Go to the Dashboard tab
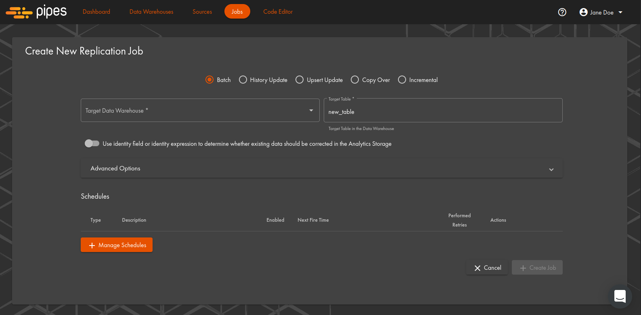Viewport: 641px width, 315px height. coord(96,12)
